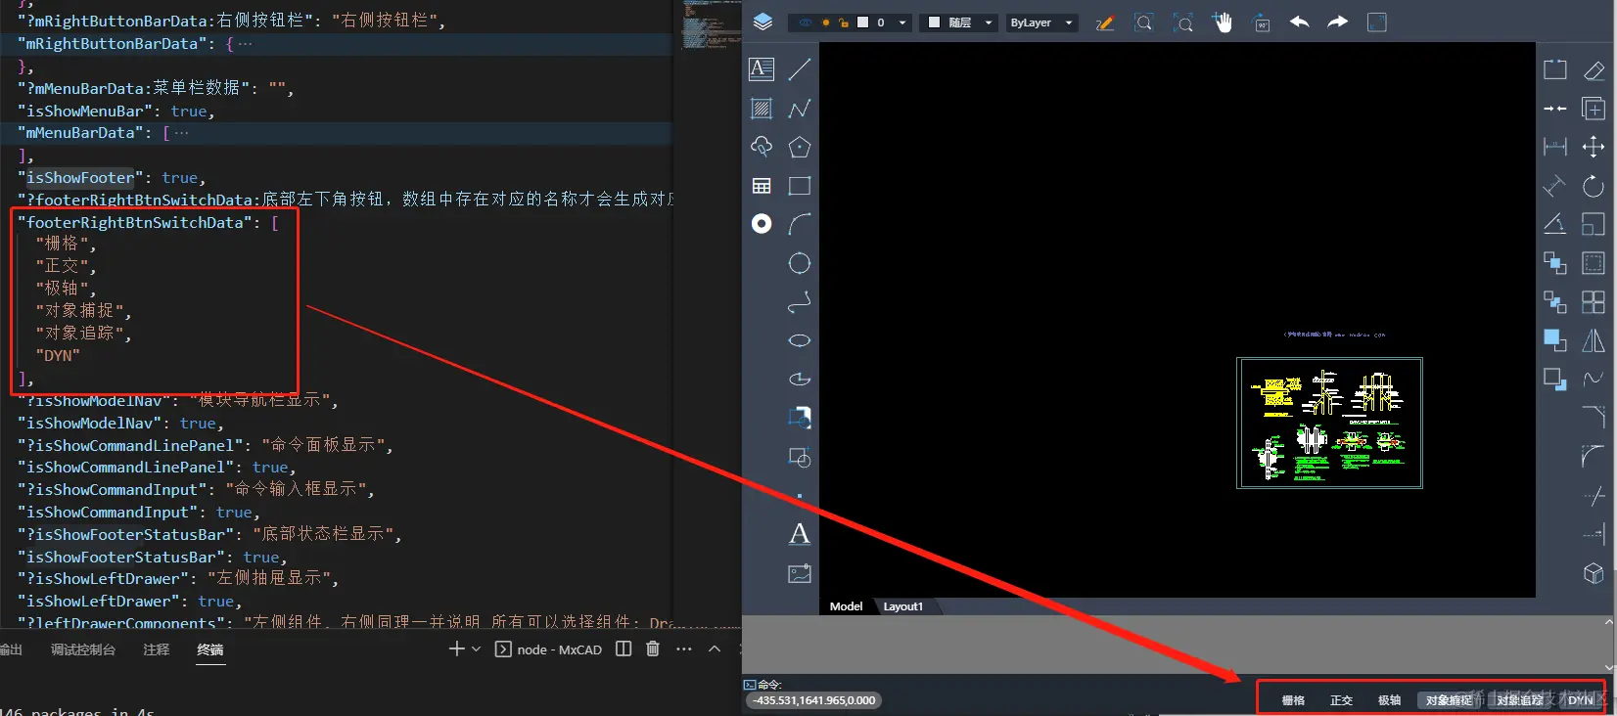
Task: Select the multiline text tool
Action: [762, 69]
